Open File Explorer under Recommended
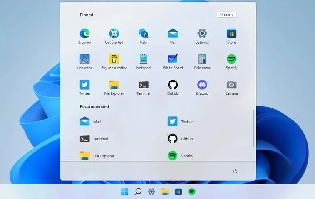Screen dimensions: 315x199 [x=97, y=156]
